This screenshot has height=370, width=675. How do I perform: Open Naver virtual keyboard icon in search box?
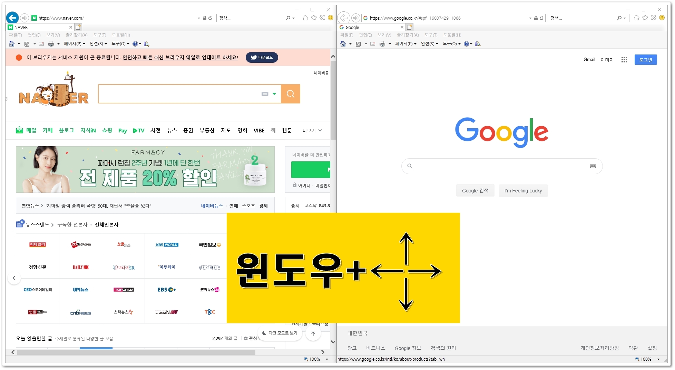click(265, 94)
